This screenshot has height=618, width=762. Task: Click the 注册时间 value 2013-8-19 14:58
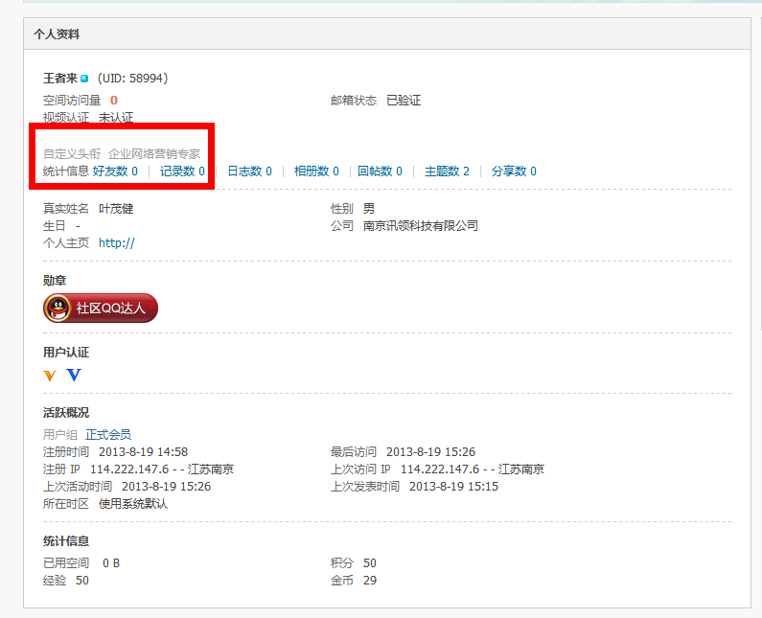click(144, 452)
